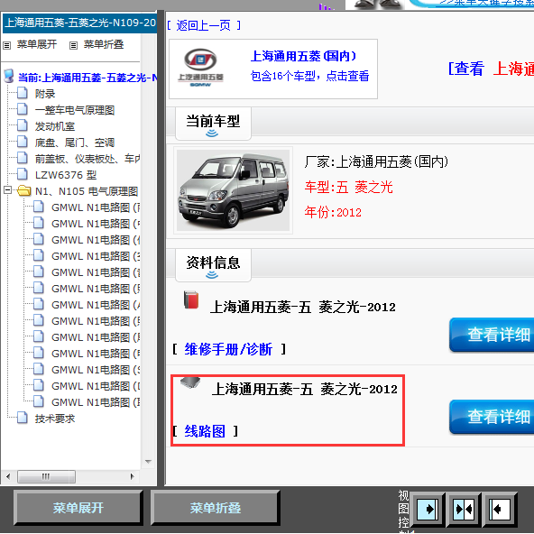Collapse the N1、N105 电气原理图 folder
534x534 pixels.
click(x=7, y=190)
